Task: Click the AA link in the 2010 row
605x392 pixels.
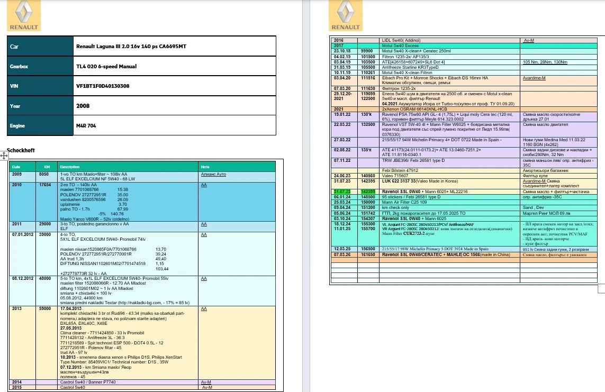Action: click(204, 185)
